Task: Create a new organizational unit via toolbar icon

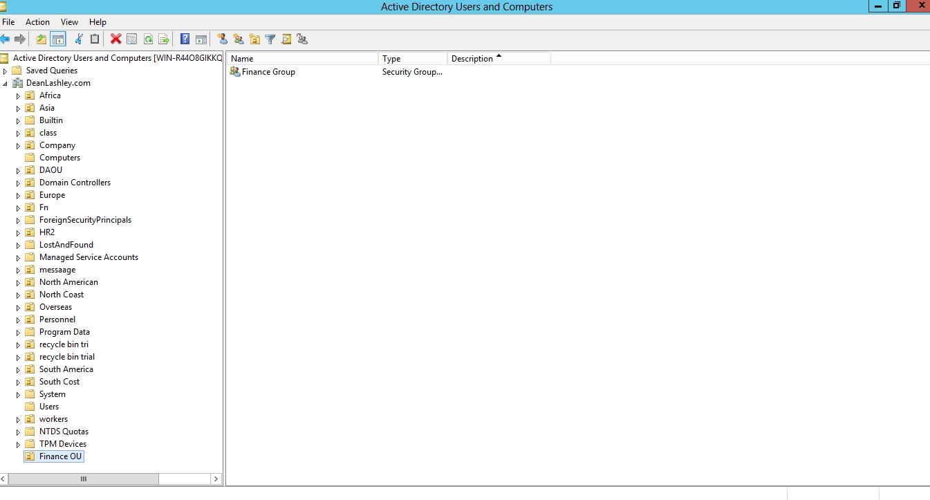Action: click(x=254, y=39)
